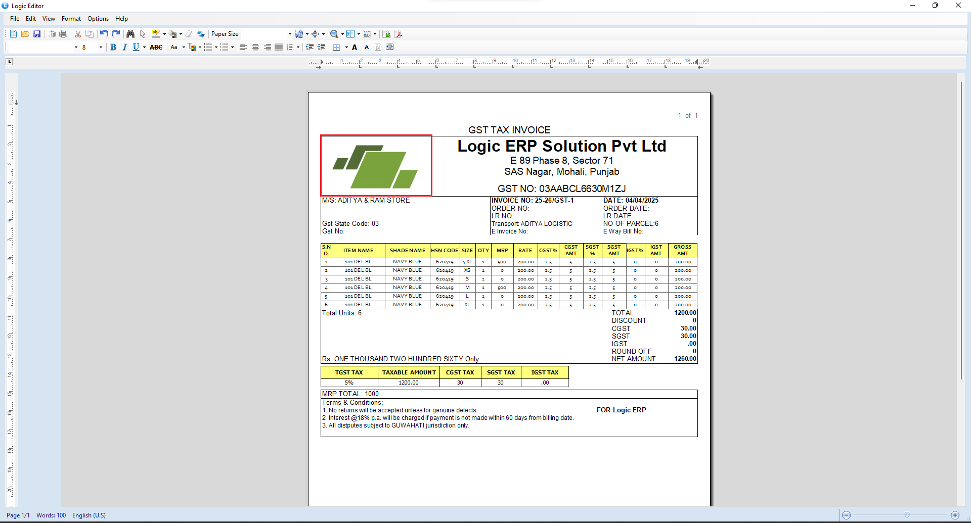Open the Paper Size dropdown

[289, 34]
